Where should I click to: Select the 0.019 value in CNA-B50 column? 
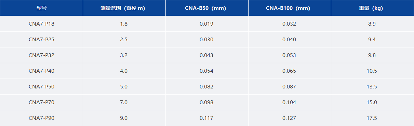click(x=206, y=24)
